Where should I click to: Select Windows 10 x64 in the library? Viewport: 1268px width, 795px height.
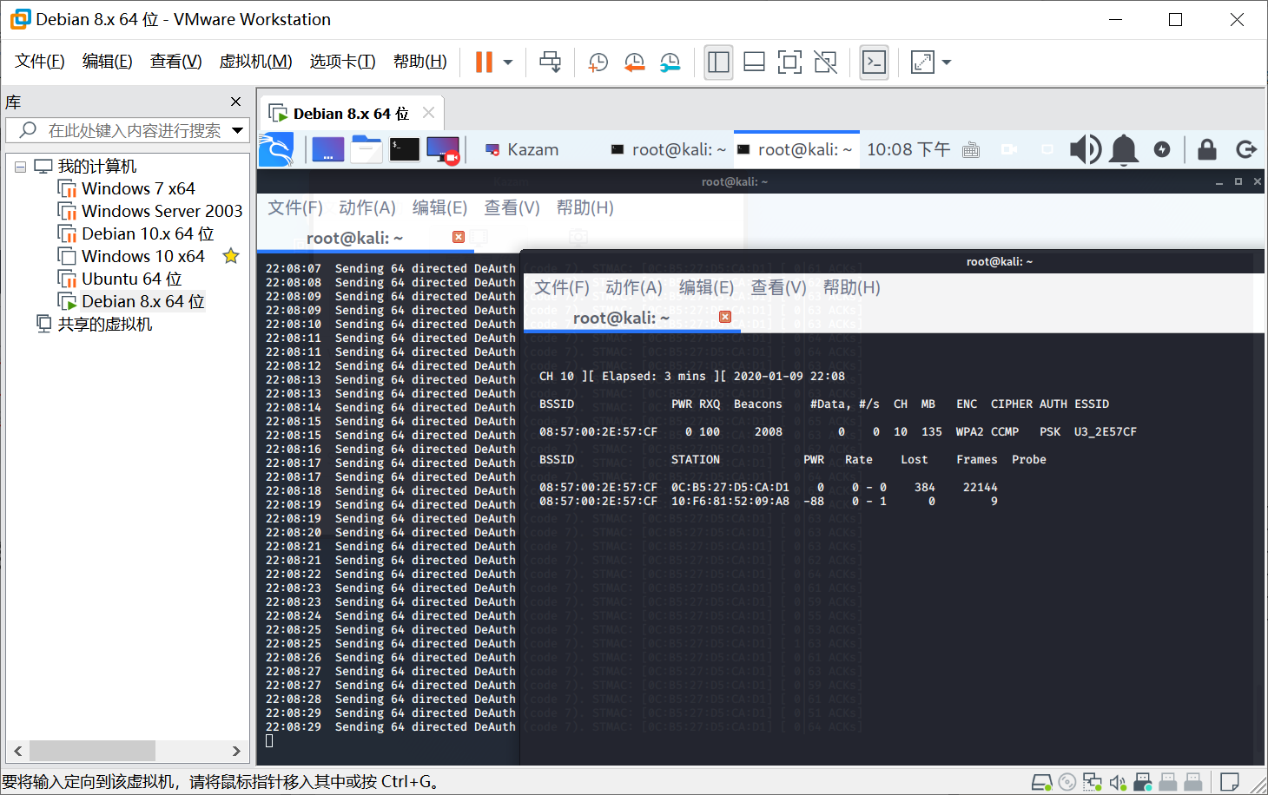[143, 256]
